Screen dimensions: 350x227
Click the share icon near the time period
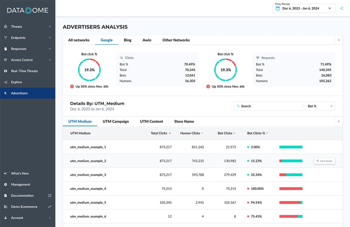(341, 8)
